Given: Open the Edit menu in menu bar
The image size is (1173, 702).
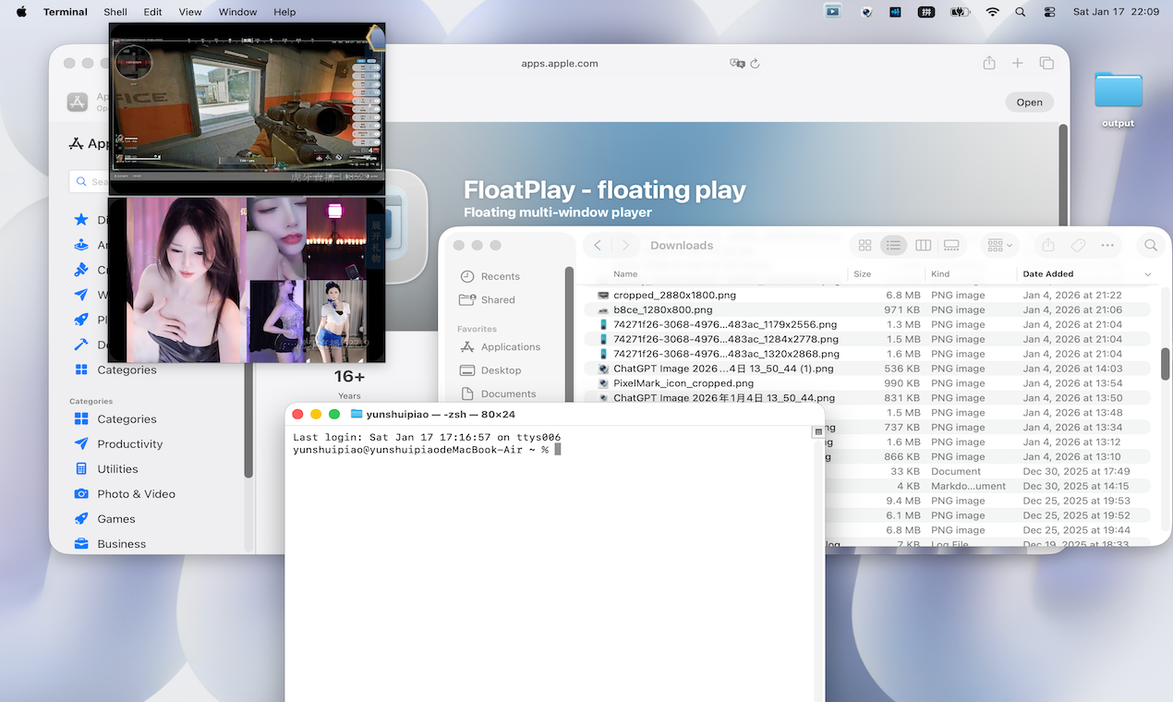Looking at the screenshot, I should pyautogui.click(x=152, y=12).
